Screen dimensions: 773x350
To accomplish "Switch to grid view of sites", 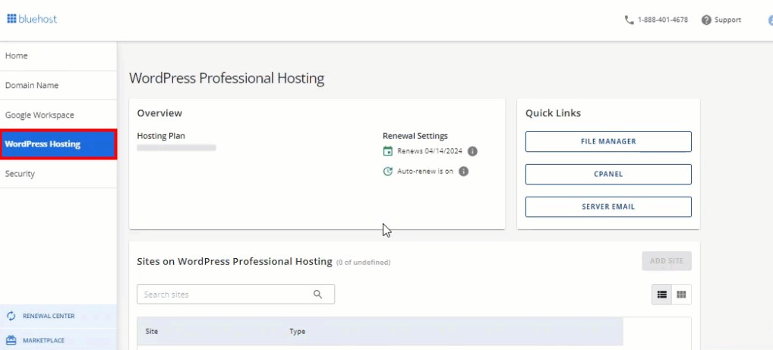I will [681, 295].
